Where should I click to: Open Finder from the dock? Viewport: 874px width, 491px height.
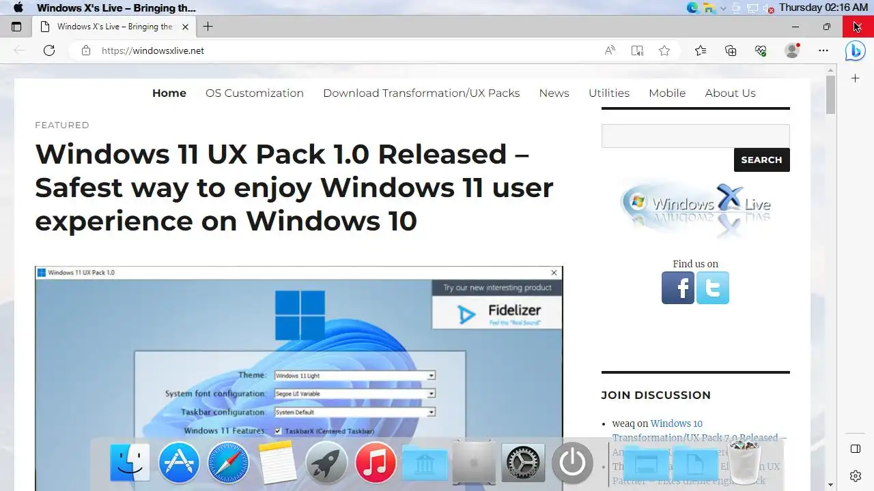(x=130, y=462)
